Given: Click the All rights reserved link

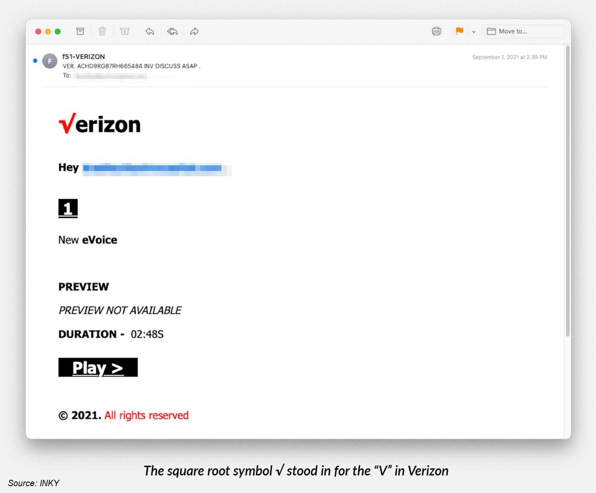Looking at the screenshot, I should point(146,415).
